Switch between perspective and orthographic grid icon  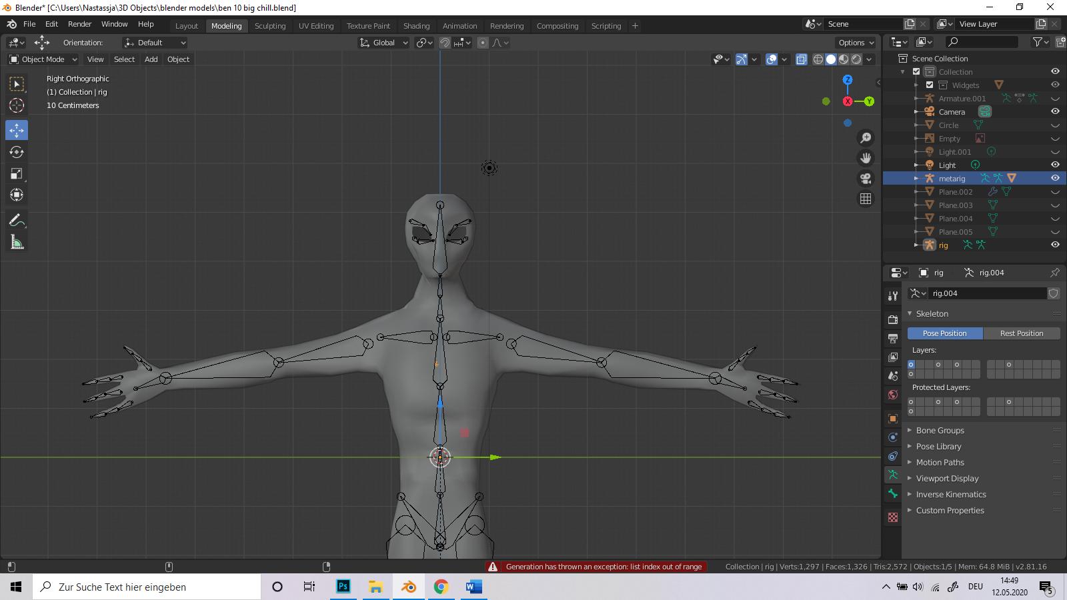point(866,199)
